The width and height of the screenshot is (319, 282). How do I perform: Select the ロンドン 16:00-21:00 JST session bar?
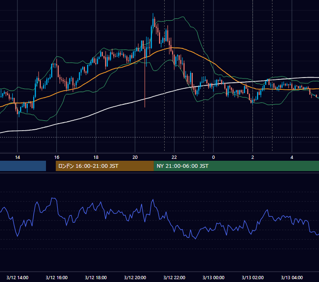pyautogui.click(x=105, y=166)
